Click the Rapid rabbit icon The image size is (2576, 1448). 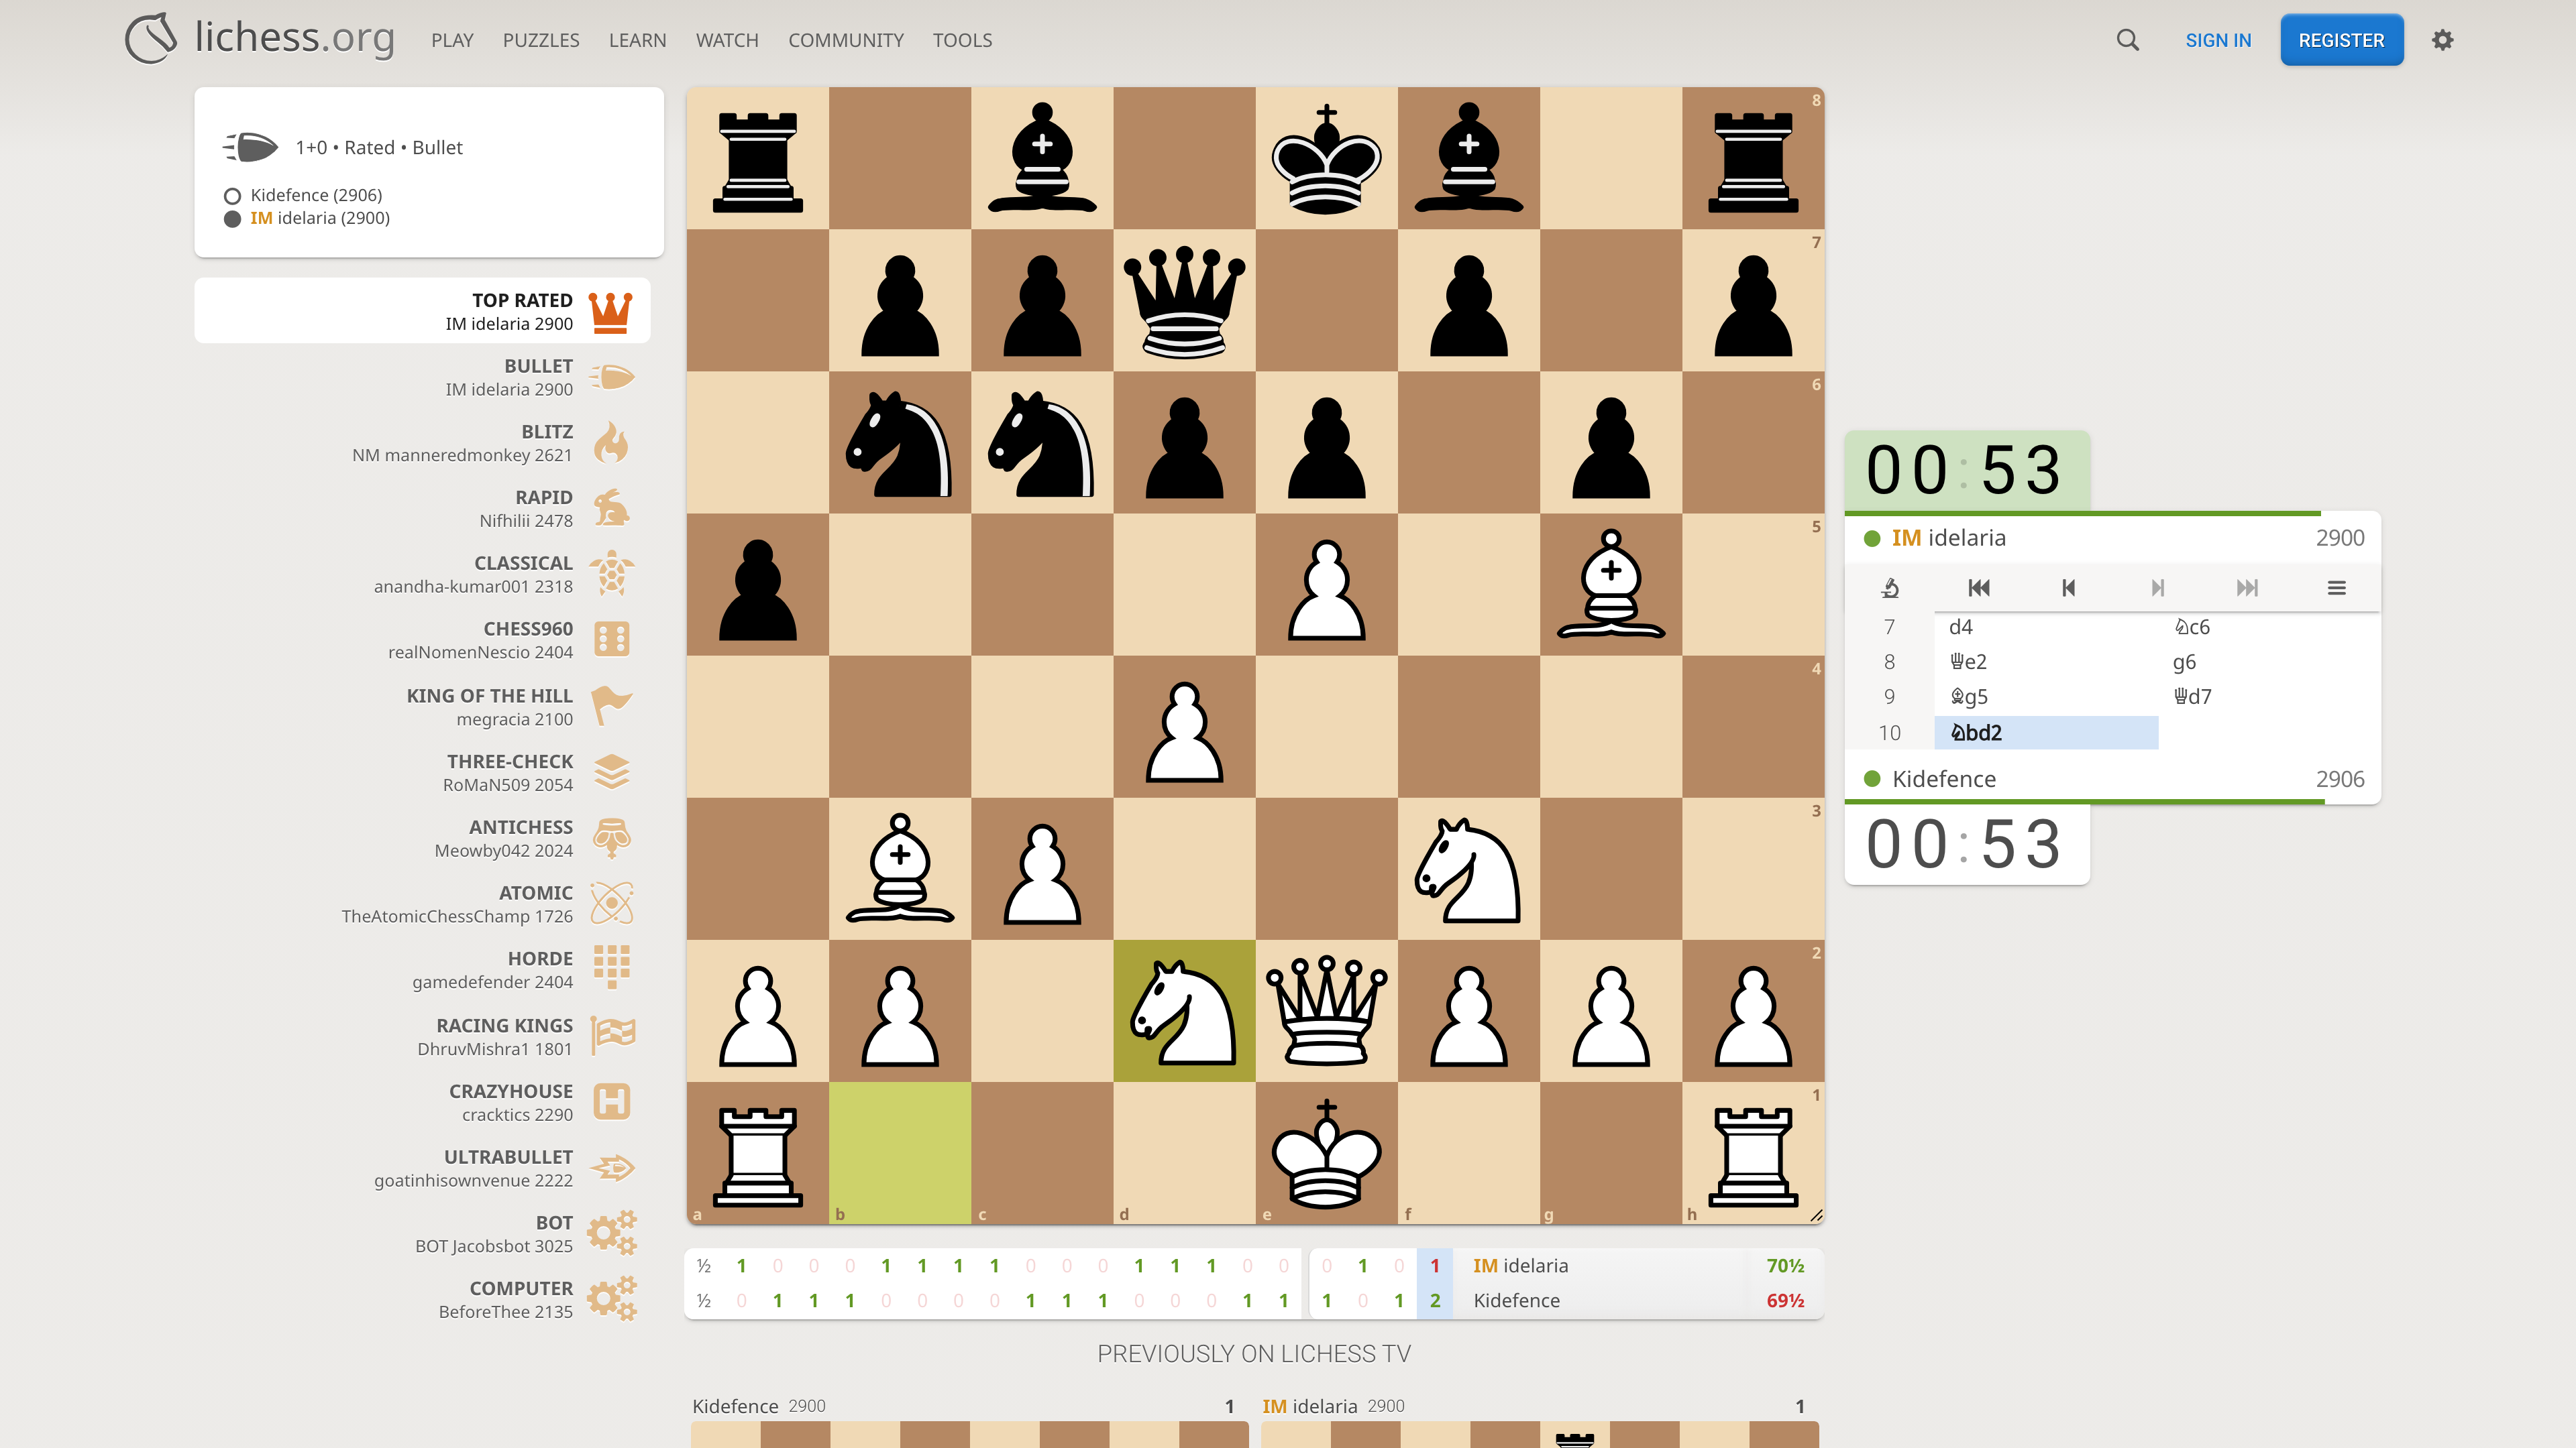pos(611,509)
